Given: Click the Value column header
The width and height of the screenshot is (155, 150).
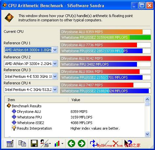Looking at the screenshot, I should pyautogui.click(x=107, y=100).
